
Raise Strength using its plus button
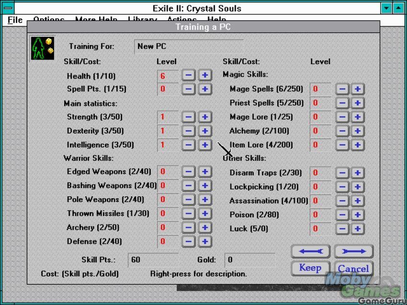205,117
